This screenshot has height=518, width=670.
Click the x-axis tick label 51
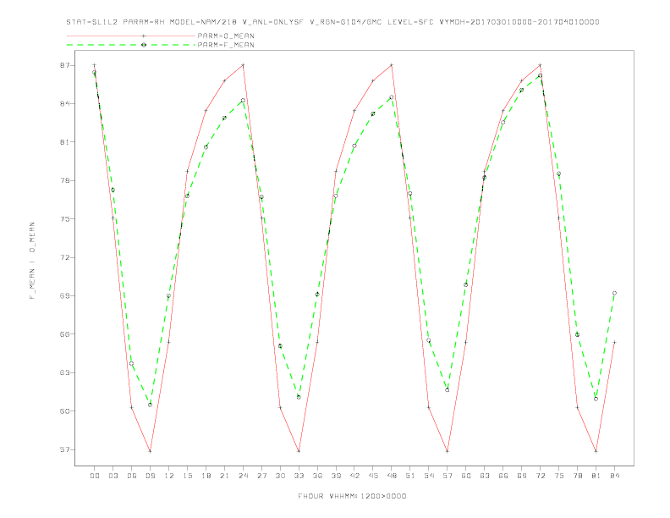click(x=410, y=476)
